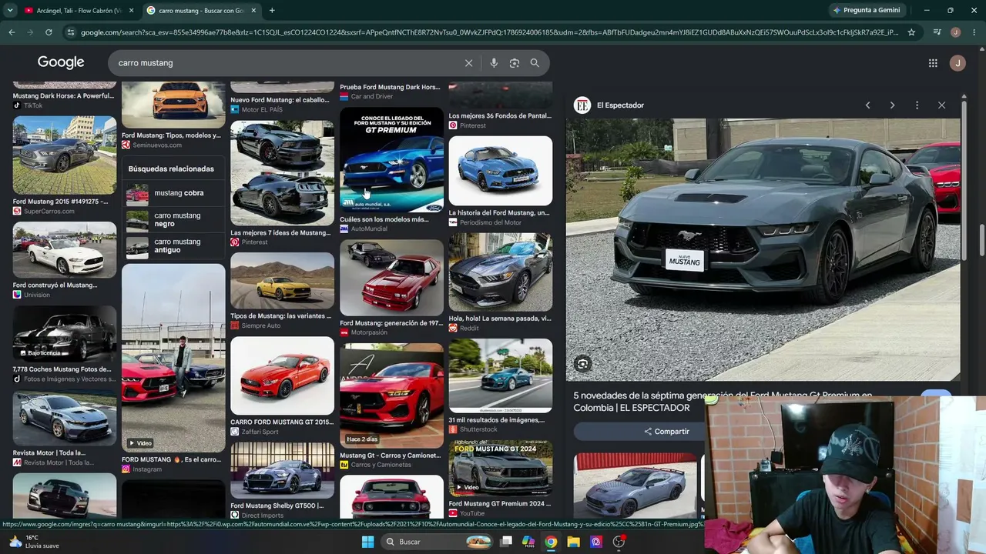
Task: Click the page vertical scrollbar thumb
Action: point(982,239)
